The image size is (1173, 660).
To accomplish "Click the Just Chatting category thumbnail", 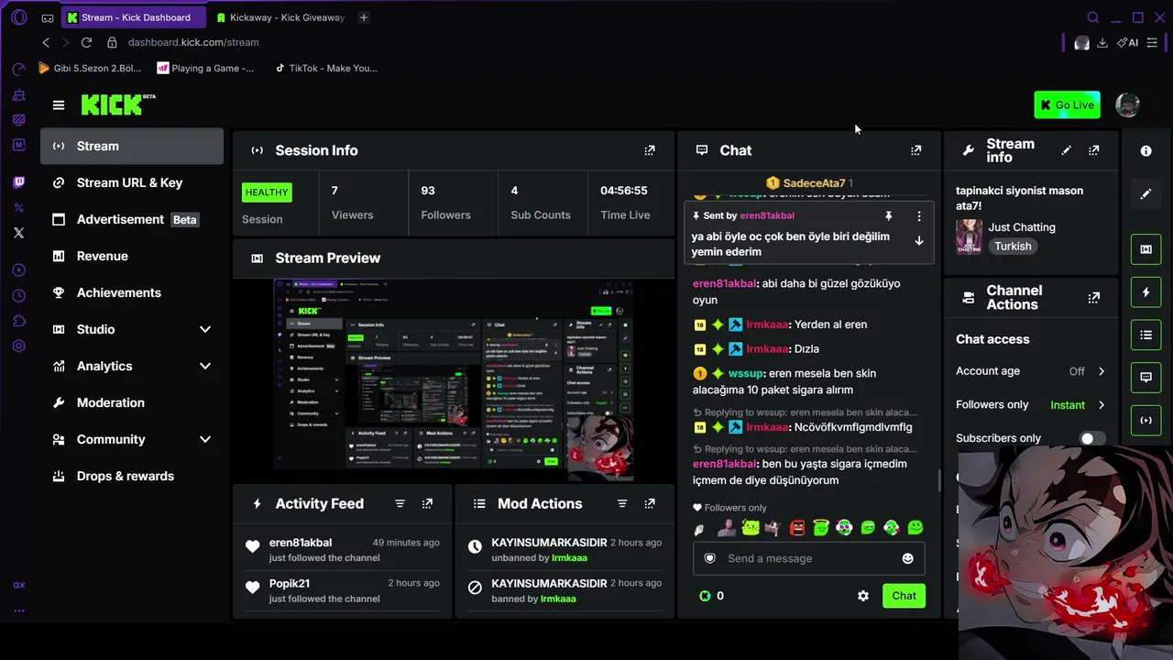I will [969, 236].
